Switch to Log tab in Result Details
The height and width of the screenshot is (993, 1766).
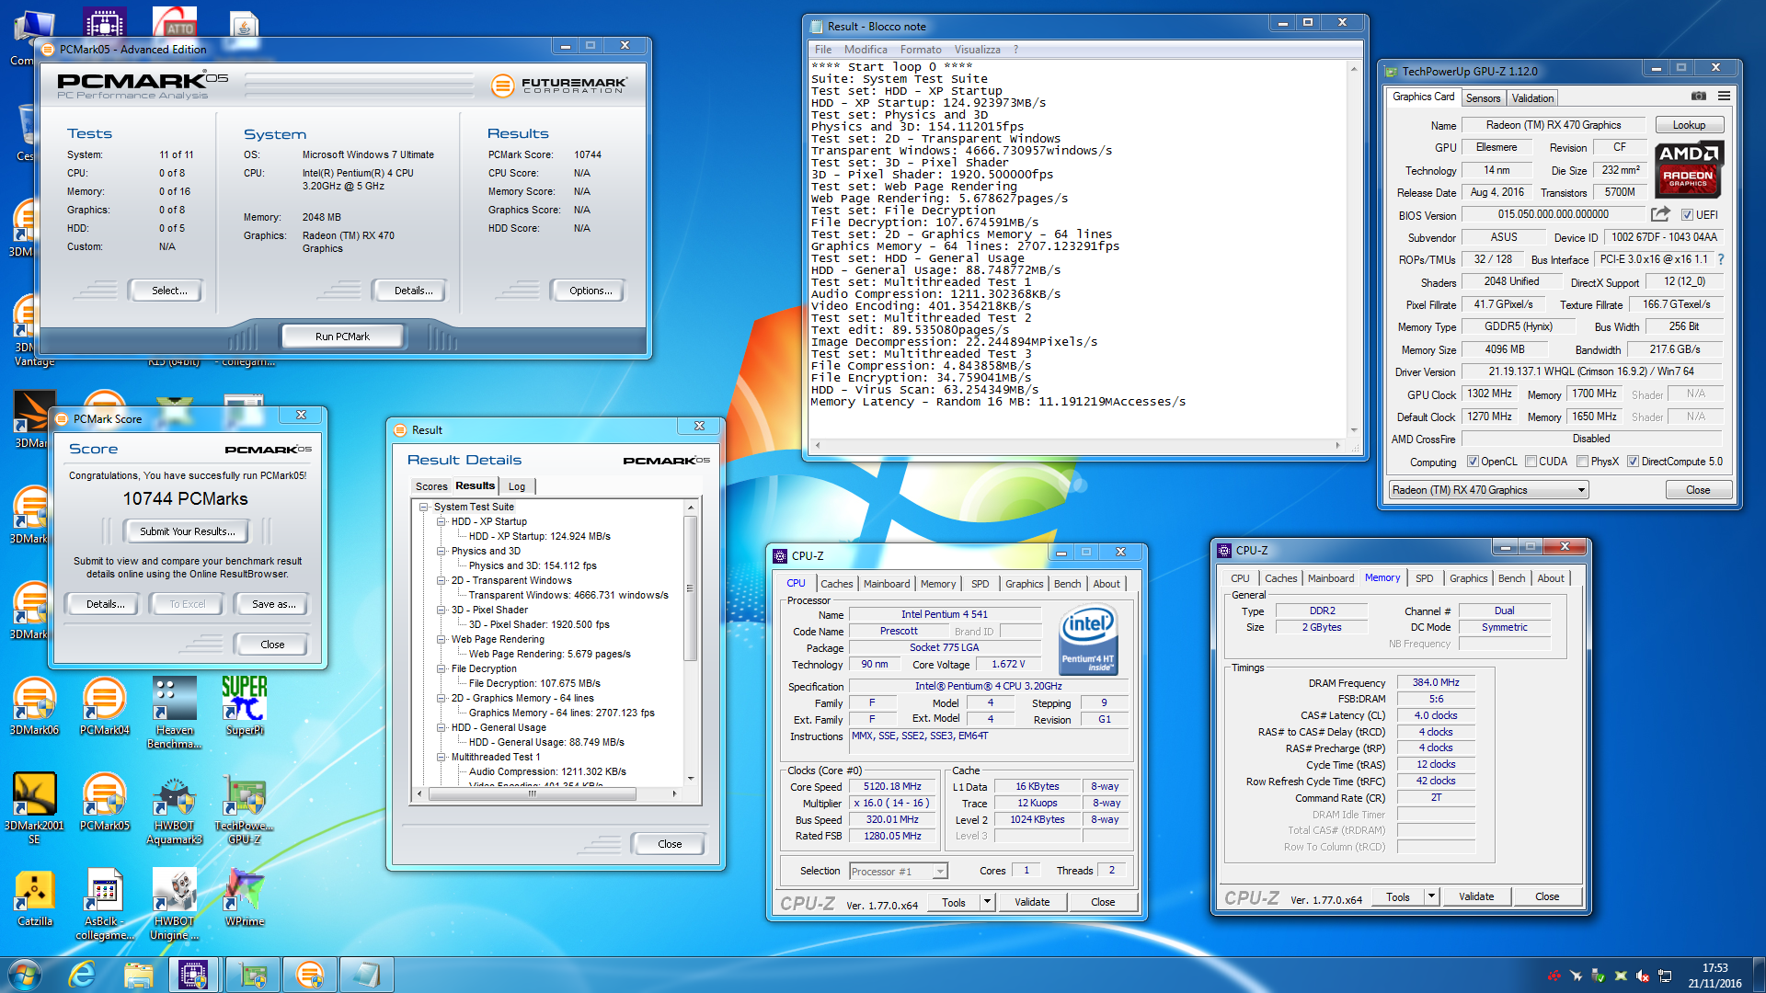pos(517,486)
